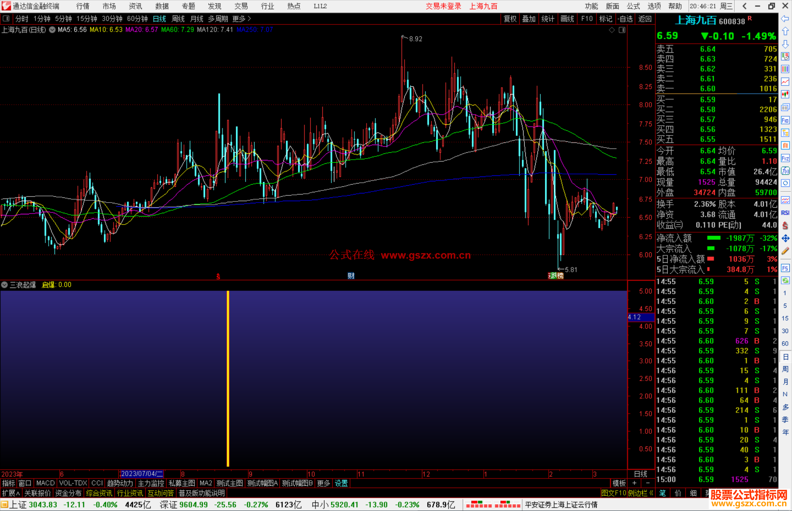This screenshot has width=792, height=511.
Task: Click the 复权 button
Action: click(x=510, y=19)
